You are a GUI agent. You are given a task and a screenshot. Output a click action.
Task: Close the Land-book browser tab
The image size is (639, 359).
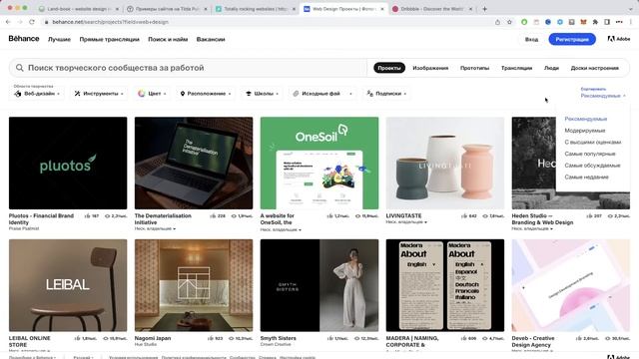click(118, 9)
